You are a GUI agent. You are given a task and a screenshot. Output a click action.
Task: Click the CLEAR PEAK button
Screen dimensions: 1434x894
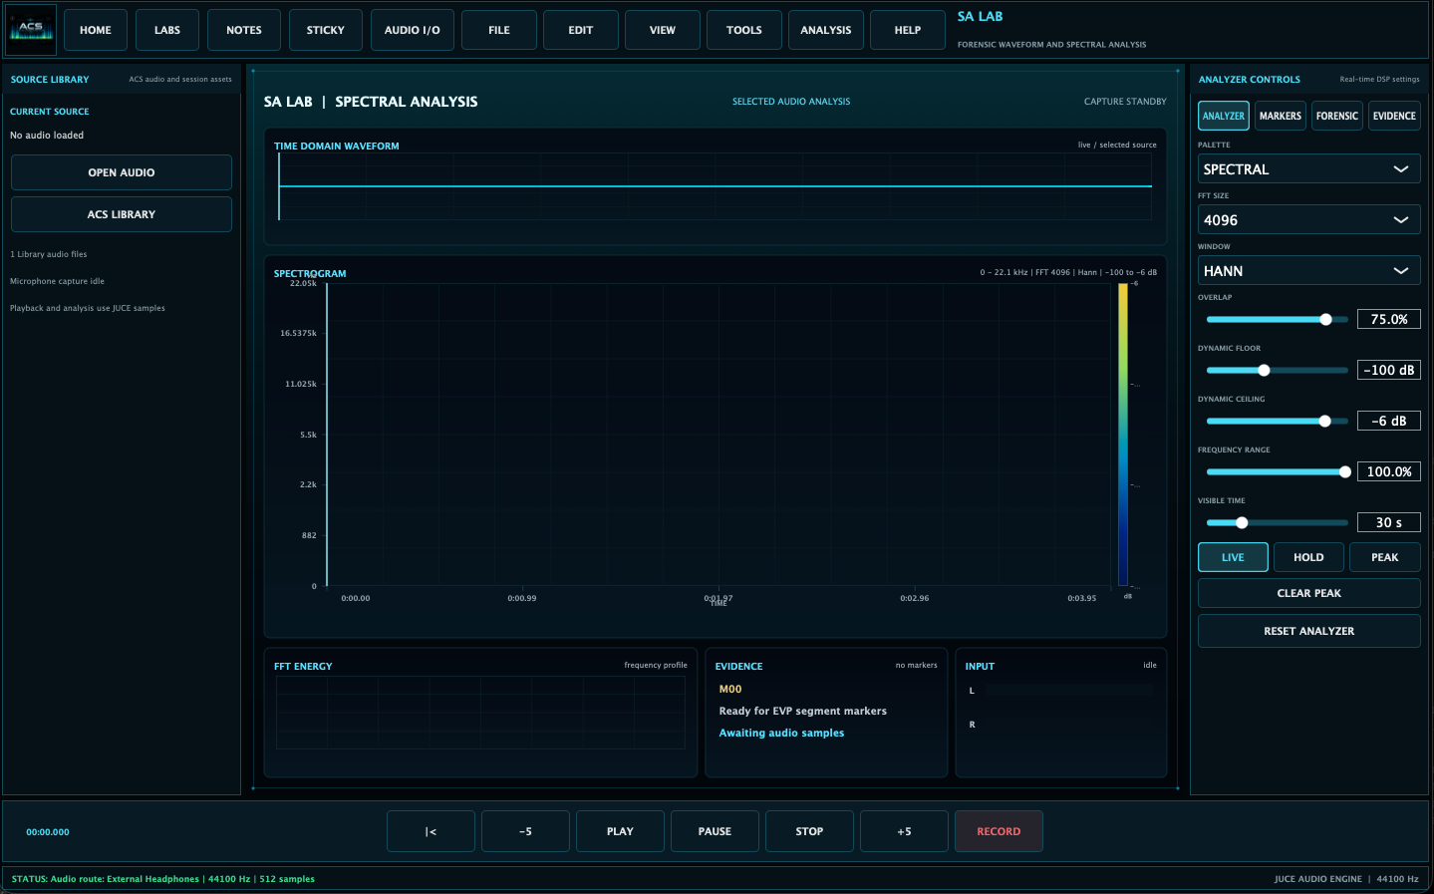point(1309,593)
